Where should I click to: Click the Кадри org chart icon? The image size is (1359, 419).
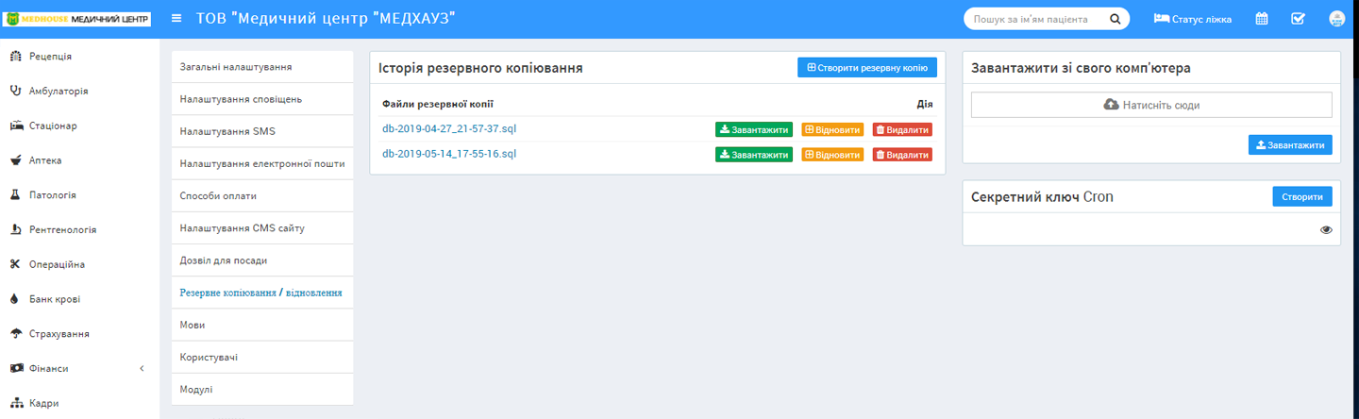[15, 403]
